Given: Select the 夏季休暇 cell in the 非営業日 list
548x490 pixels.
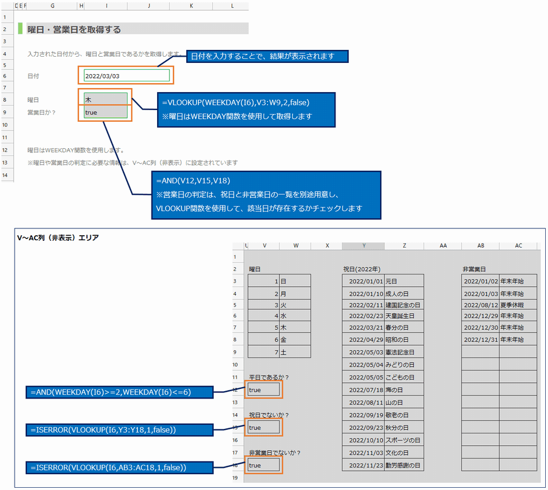Looking at the screenshot, I should pos(518,305).
